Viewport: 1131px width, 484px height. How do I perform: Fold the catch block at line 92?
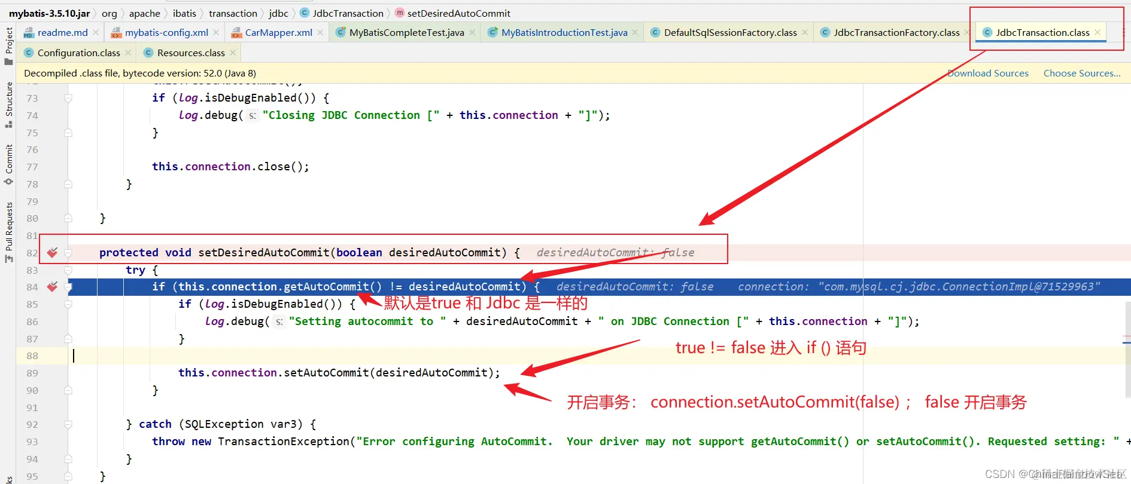(x=68, y=424)
